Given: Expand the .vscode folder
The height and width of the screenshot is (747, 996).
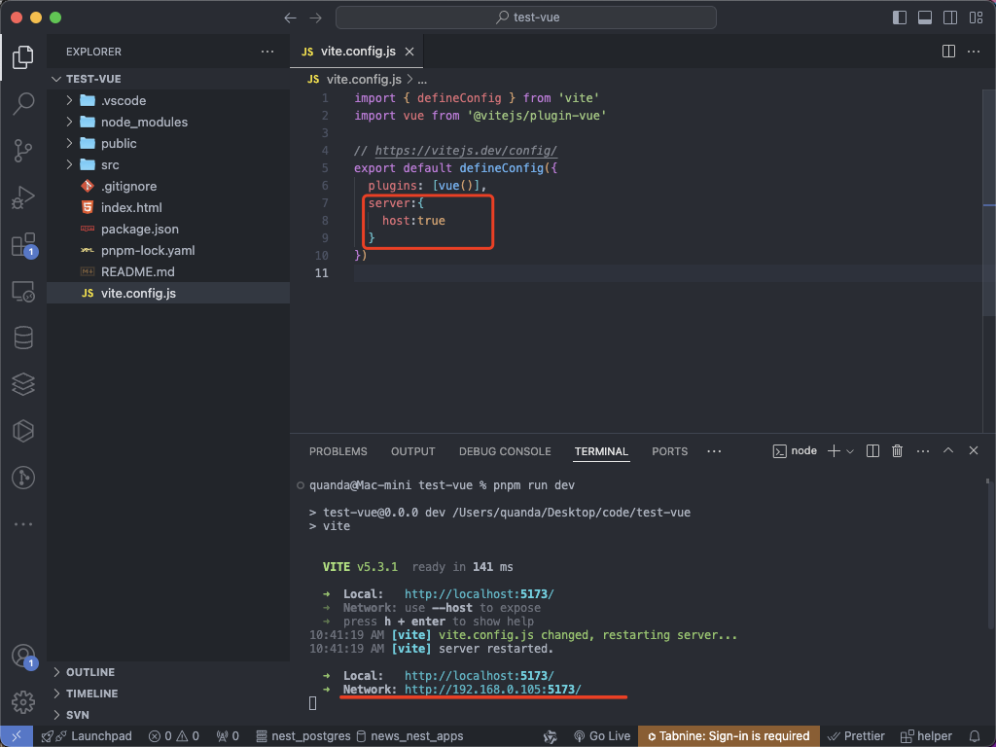Looking at the screenshot, I should [x=69, y=100].
